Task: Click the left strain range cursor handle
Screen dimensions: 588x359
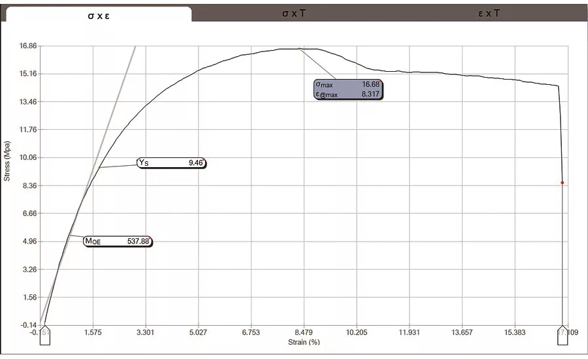Action: tap(45, 336)
